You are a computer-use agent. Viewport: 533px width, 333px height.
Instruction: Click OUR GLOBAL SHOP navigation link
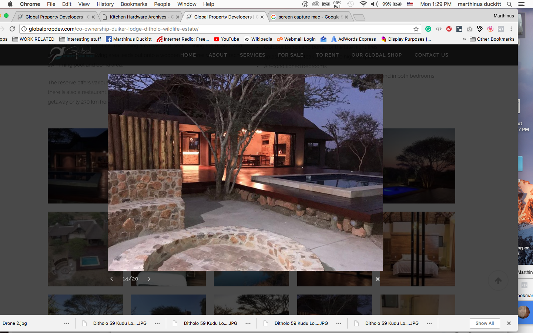[x=376, y=55]
